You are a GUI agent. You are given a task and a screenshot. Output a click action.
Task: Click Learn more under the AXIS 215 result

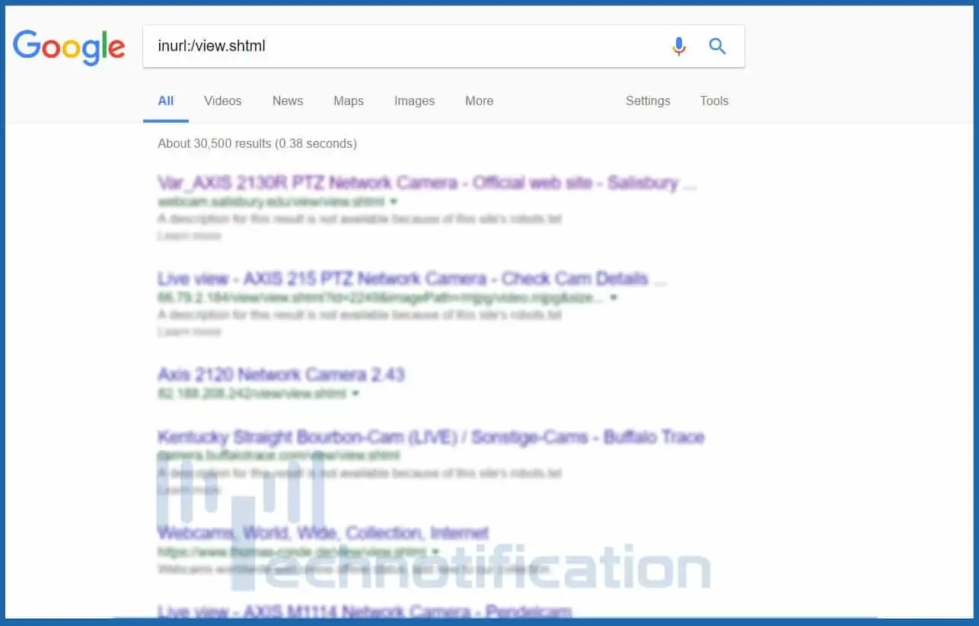point(190,332)
